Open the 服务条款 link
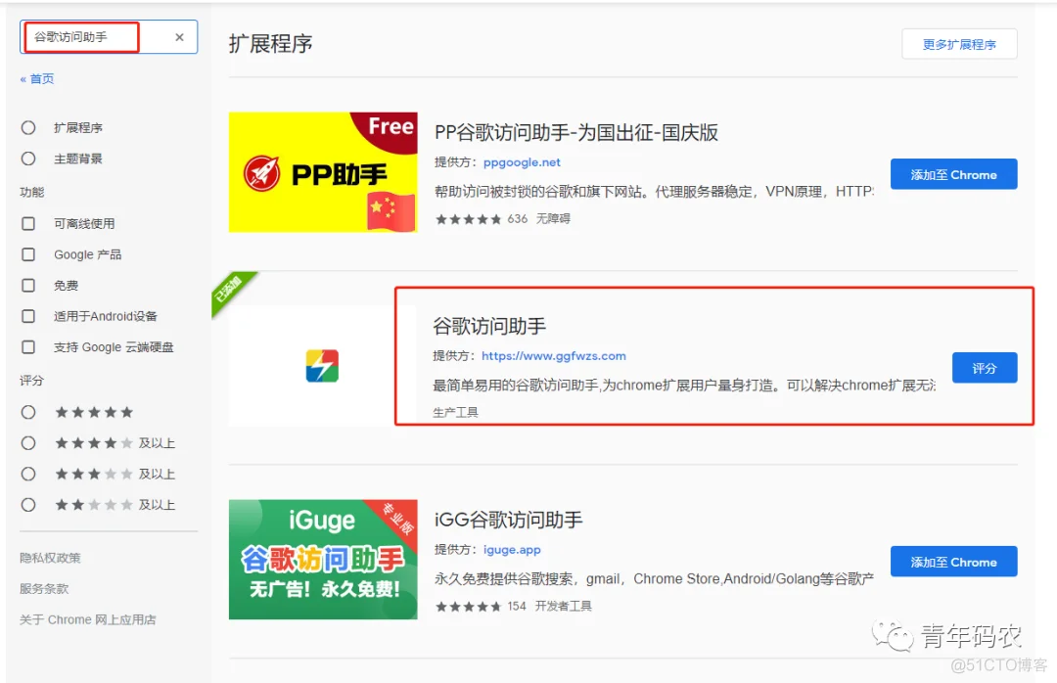1057x683 pixels. (x=44, y=589)
